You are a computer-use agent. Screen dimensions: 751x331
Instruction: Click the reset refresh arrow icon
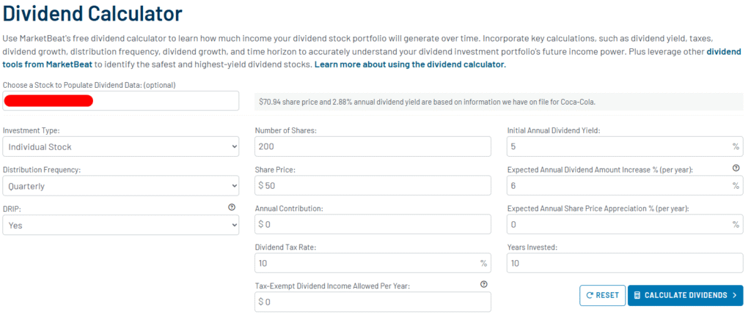coord(590,295)
